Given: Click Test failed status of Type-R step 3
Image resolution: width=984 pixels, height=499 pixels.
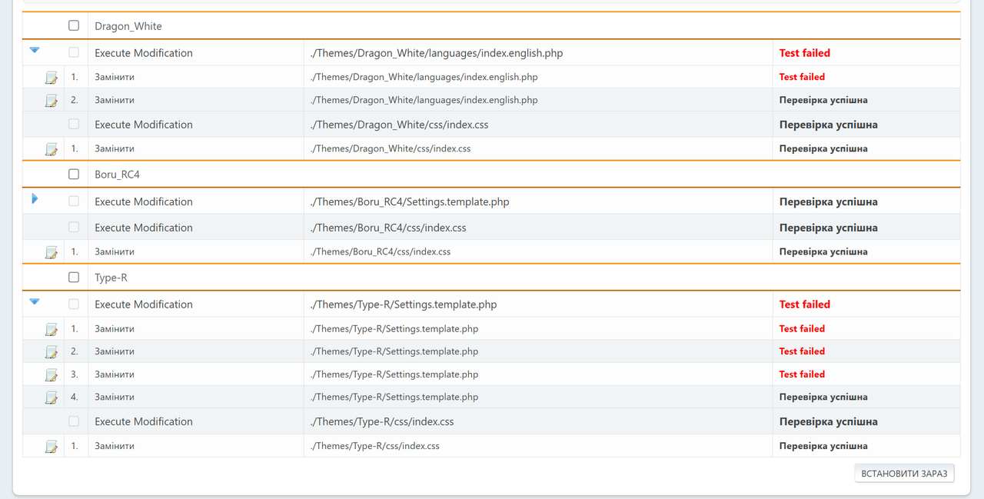Looking at the screenshot, I should tap(802, 374).
